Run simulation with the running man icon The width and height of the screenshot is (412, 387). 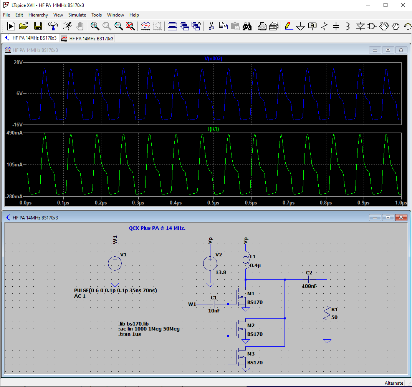pyautogui.click(x=68, y=26)
